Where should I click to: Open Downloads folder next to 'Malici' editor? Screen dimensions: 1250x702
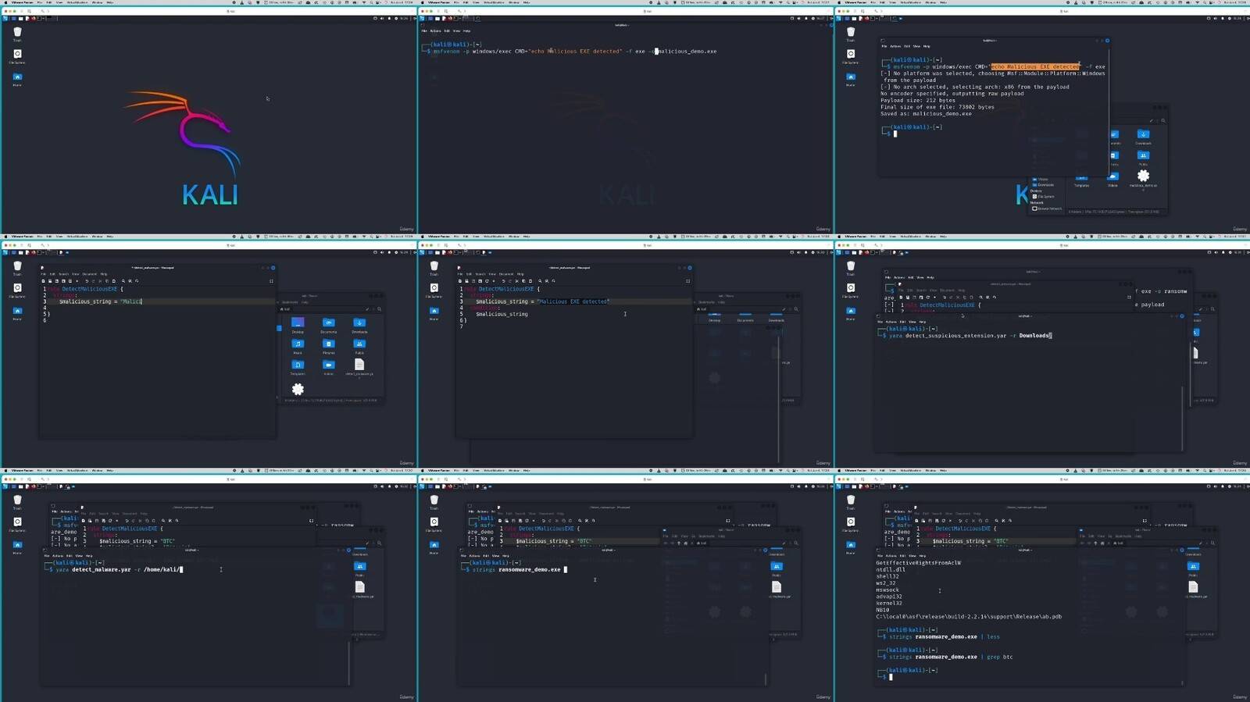tap(359, 325)
